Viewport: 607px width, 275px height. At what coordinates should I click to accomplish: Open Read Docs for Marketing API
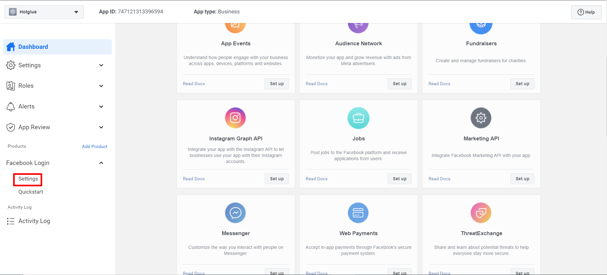pyautogui.click(x=439, y=179)
